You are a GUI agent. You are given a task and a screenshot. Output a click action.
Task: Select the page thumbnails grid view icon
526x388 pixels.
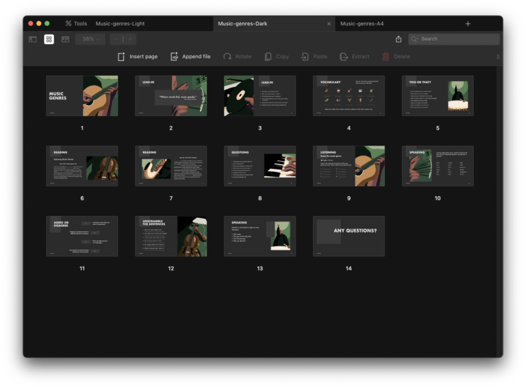tap(49, 39)
